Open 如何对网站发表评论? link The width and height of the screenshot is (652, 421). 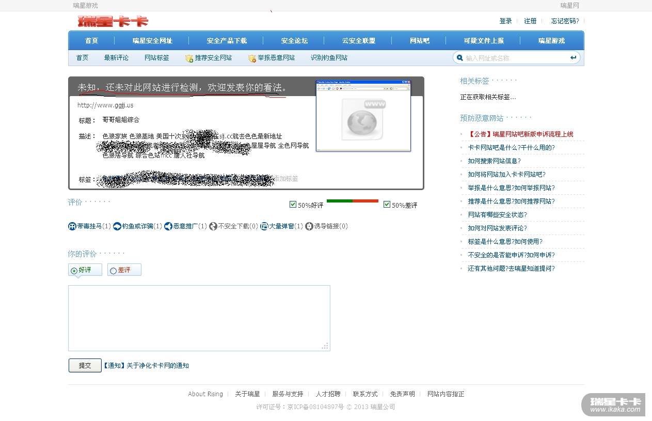[498, 228]
